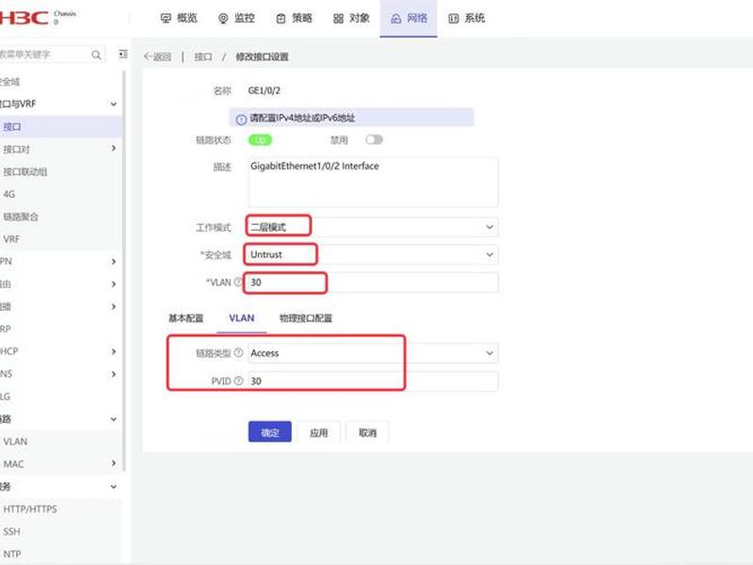Switch to the VLAN tab

pyautogui.click(x=242, y=318)
